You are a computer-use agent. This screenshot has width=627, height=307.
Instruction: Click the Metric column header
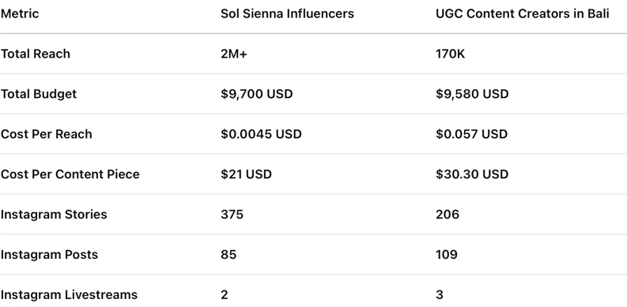click(20, 13)
